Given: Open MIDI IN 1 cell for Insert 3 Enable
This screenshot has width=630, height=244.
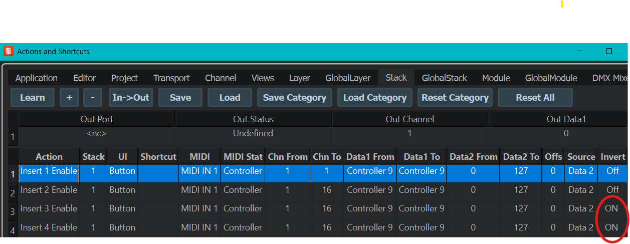Looking at the screenshot, I should [199, 209].
